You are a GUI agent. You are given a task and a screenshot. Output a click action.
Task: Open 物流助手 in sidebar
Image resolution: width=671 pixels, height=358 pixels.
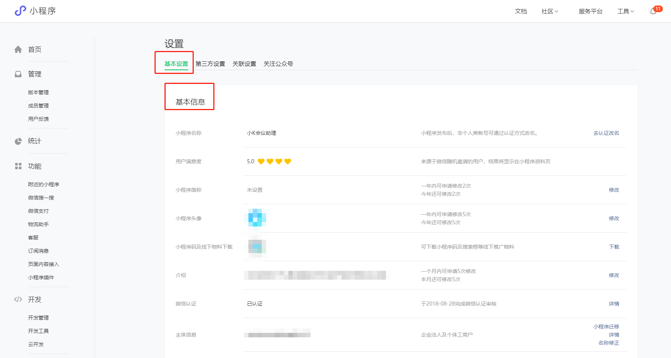tap(38, 224)
